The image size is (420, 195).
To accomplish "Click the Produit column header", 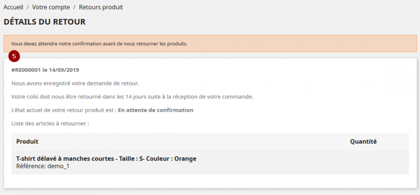I will click(27, 142).
